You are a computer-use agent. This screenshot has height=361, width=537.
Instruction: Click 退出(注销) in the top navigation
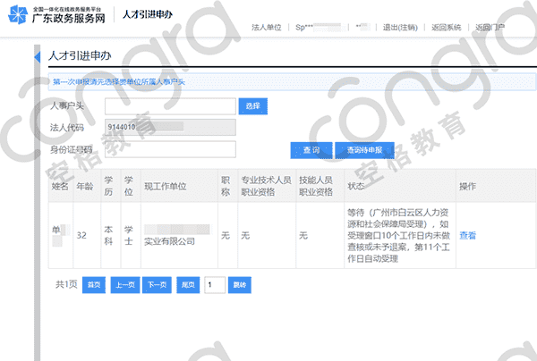400,28
